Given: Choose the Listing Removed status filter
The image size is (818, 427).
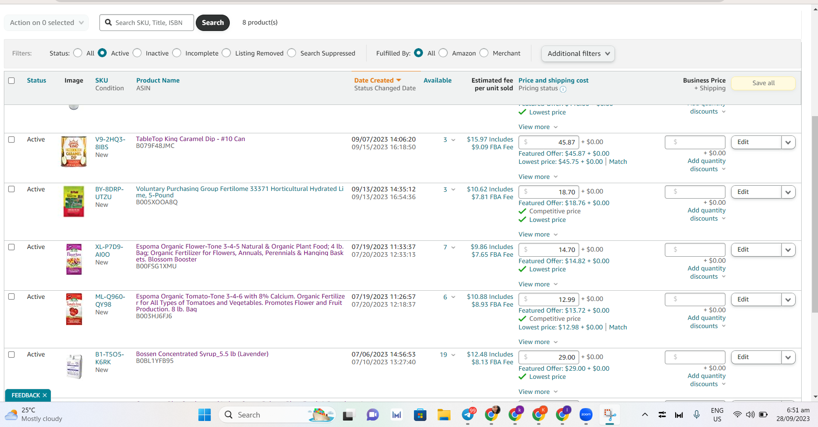Looking at the screenshot, I should tap(227, 53).
